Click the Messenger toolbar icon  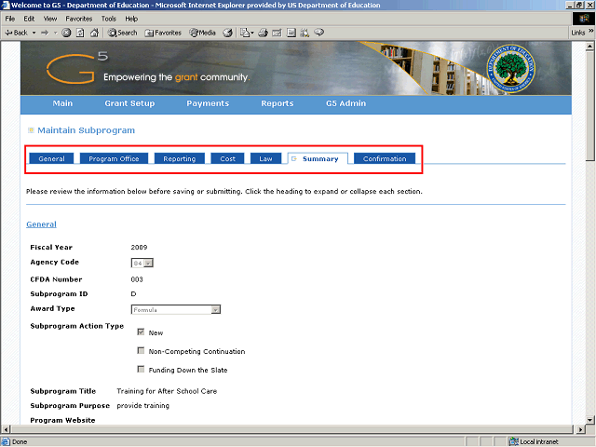click(319, 33)
